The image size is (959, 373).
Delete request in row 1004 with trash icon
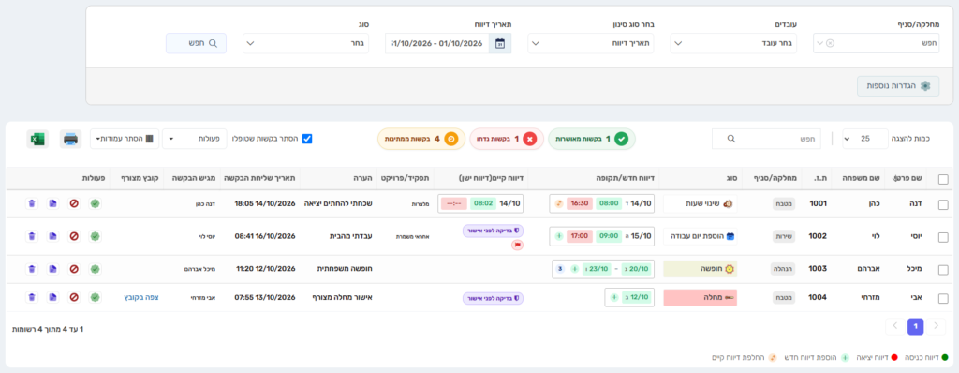[x=32, y=297]
